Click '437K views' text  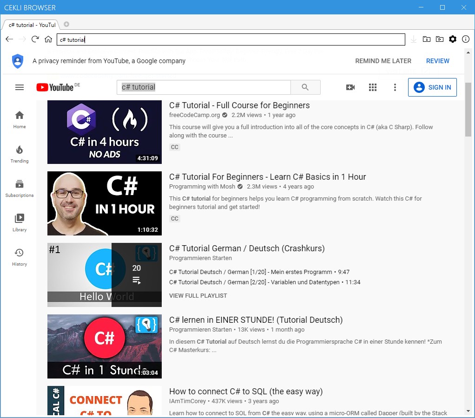click(227, 401)
